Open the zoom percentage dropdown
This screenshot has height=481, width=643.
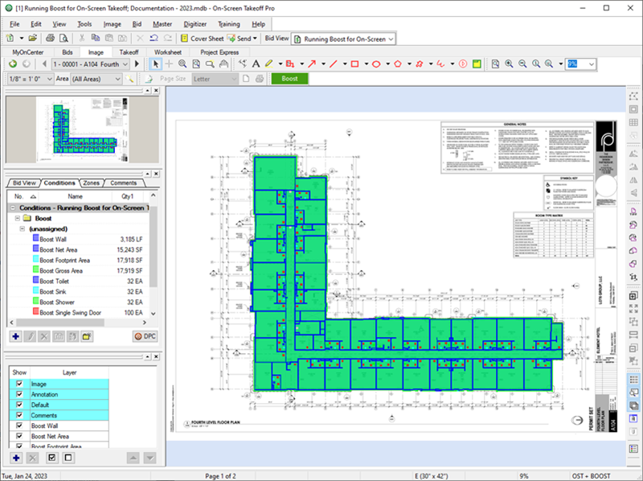(591, 64)
